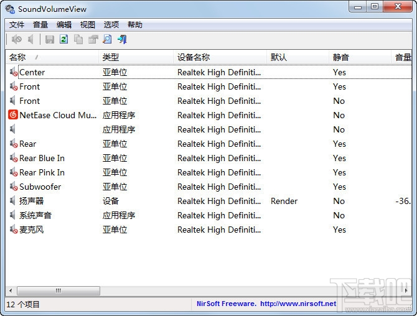The width and height of the screenshot is (417, 316).
Task: Click the muted speaker icon beside Center
Action: 14,72
